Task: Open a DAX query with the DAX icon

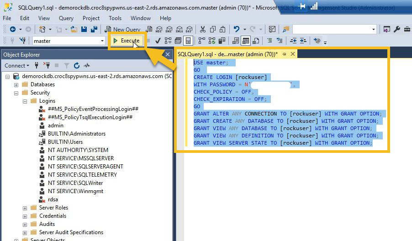Action: [x=189, y=29]
